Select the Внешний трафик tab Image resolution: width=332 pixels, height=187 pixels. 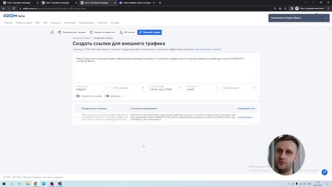(149, 32)
